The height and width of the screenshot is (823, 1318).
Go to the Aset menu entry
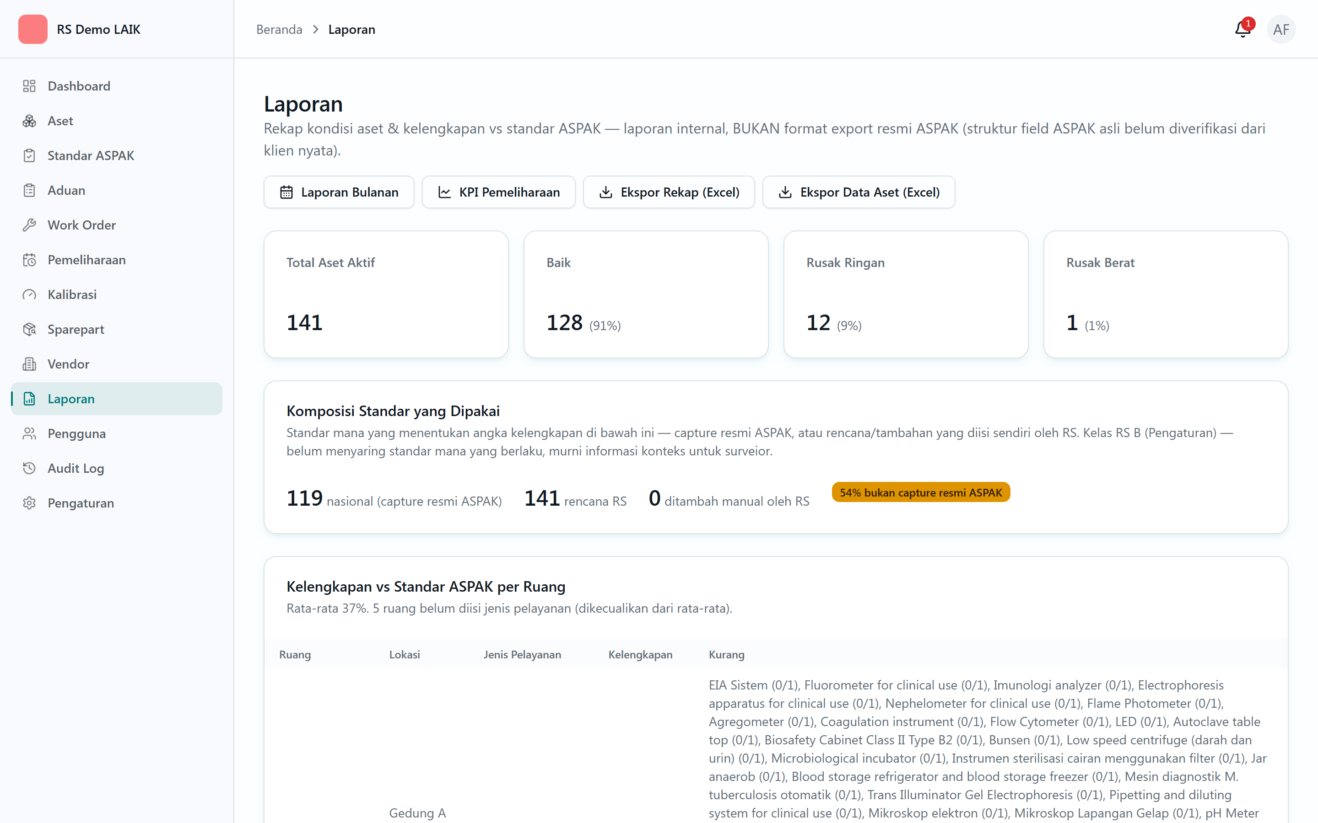tap(117, 121)
